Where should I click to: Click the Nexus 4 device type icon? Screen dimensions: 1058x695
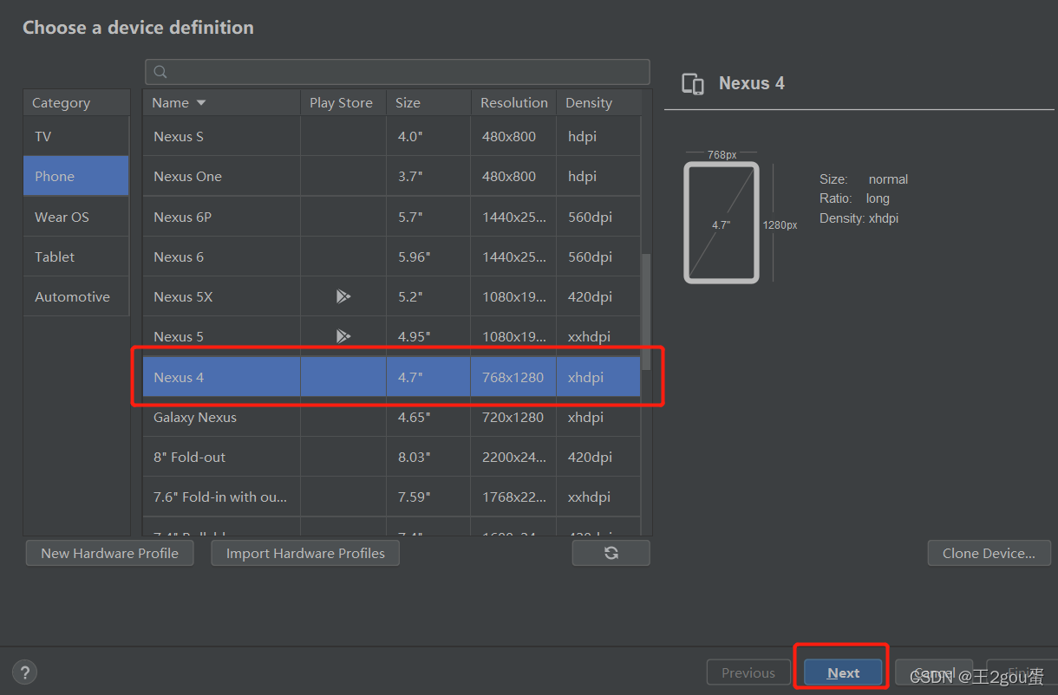pos(692,83)
